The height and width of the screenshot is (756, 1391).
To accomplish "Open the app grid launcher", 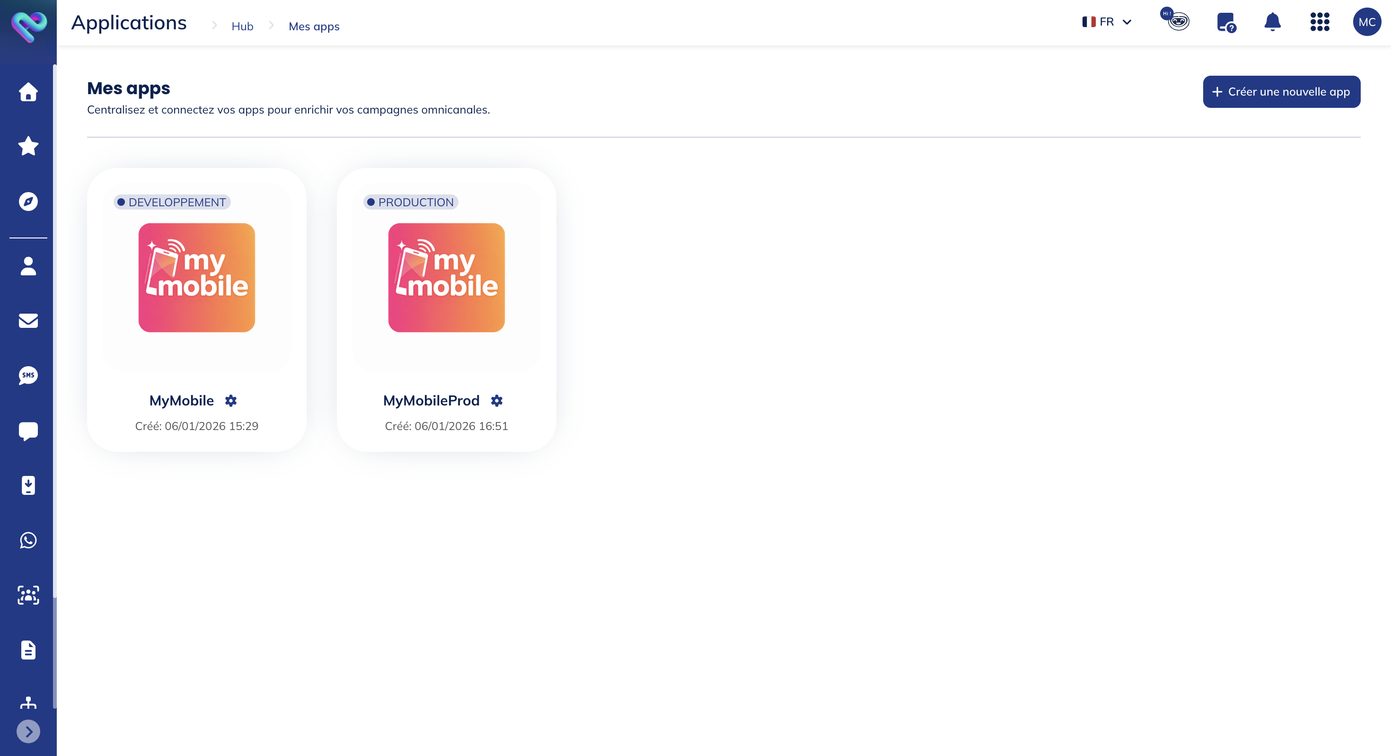I will click(1319, 23).
